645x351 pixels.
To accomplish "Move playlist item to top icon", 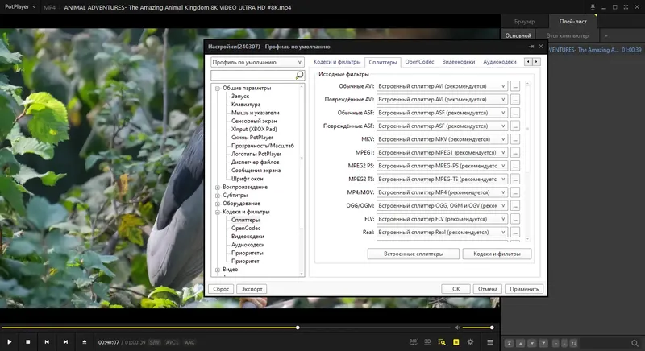I will (509, 343).
